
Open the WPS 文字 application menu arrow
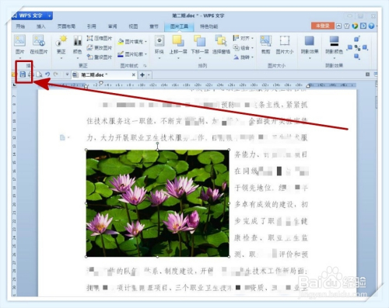point(49,16)
